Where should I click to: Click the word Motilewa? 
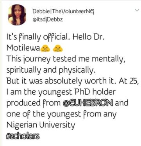click(x=23, y=48)
